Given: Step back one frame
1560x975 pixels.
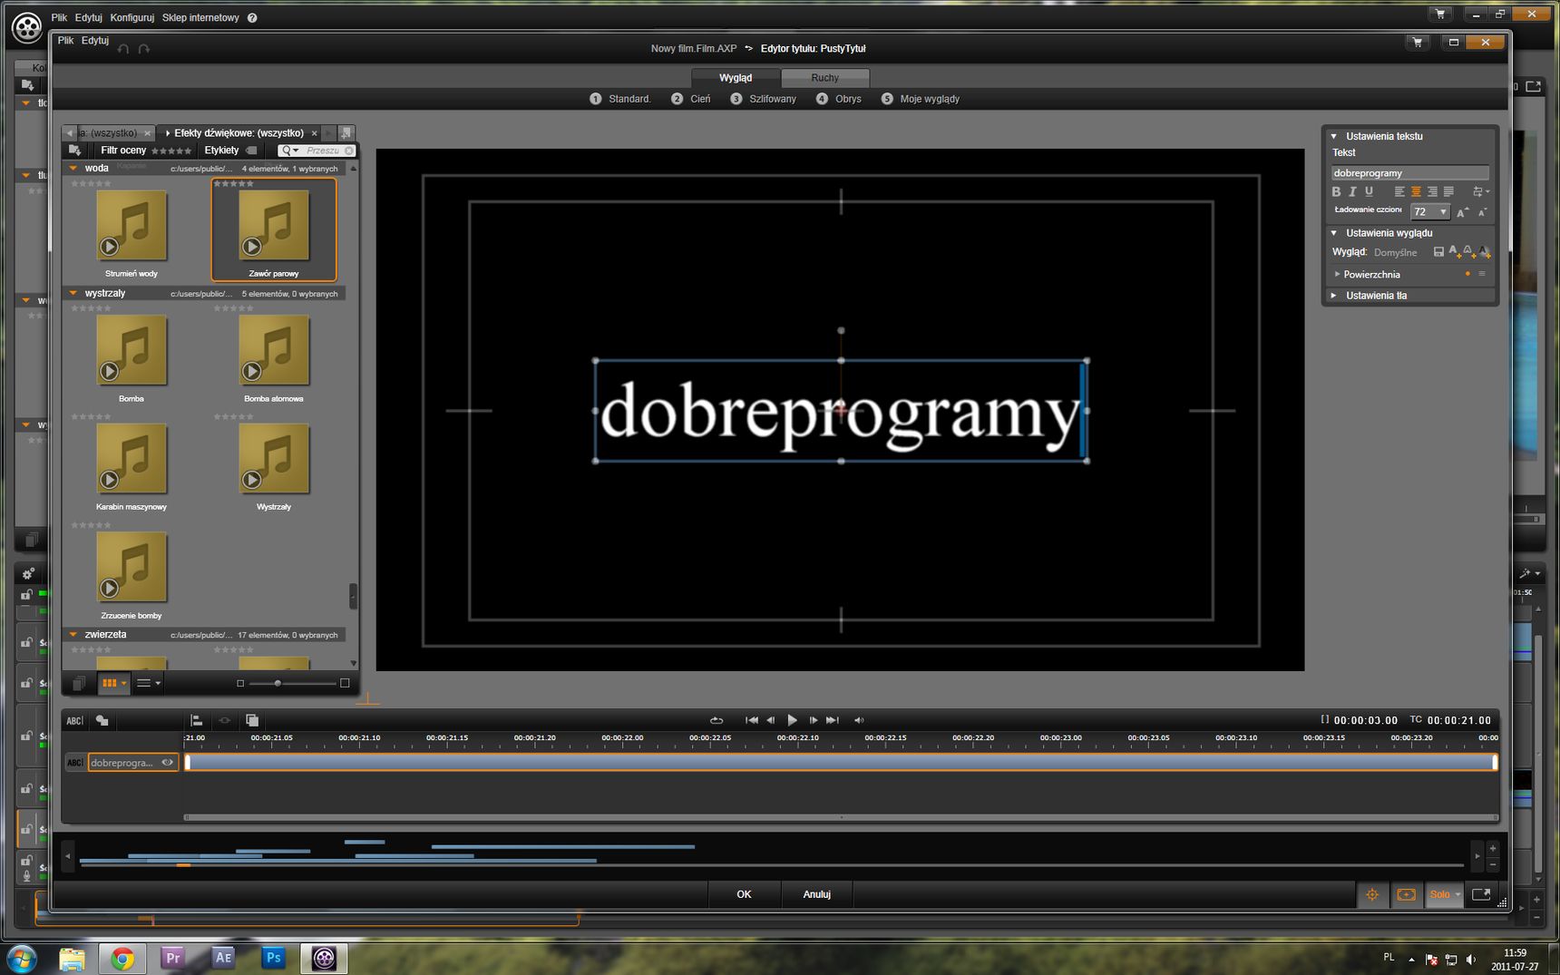Looking at the screenshot, I should click(771, 720).
